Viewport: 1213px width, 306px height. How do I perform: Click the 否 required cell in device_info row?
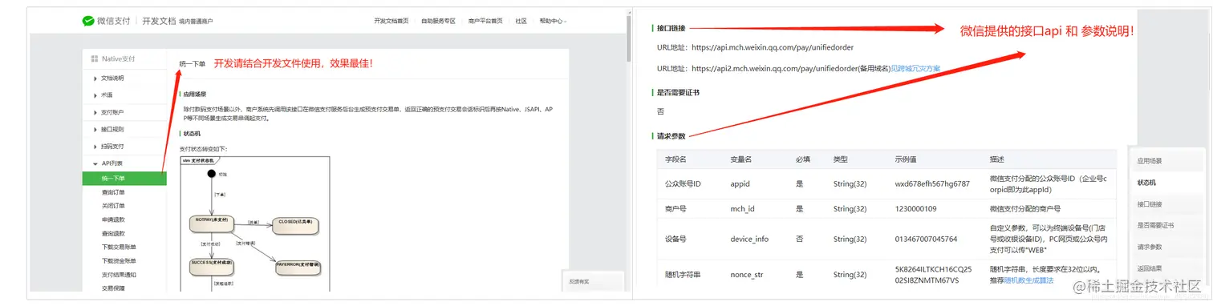pyautogui.click(x=799, y=239)
